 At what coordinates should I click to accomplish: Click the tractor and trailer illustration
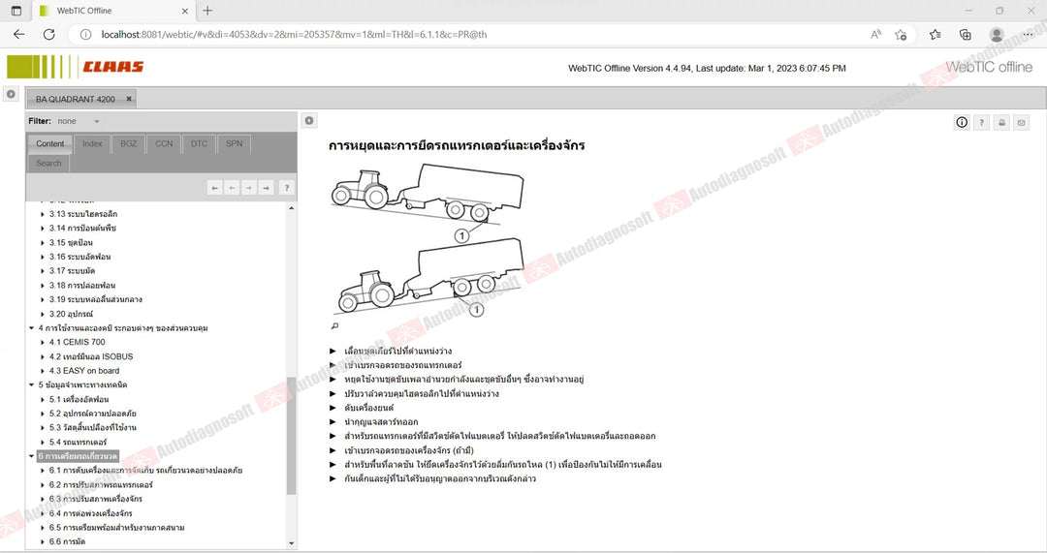pyautogui.click(x=428, y=240)
